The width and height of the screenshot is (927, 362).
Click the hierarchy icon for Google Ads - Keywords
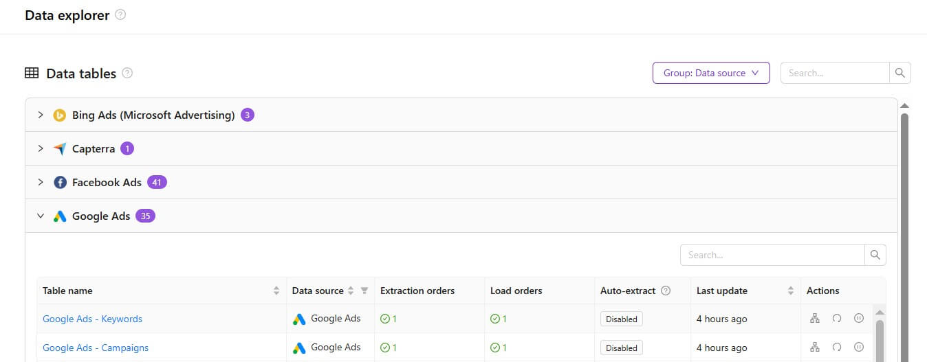[815, 319]
